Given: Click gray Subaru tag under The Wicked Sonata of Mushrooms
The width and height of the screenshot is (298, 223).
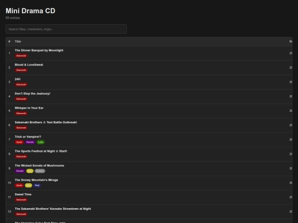Looking at the screenshot, I should (40, 171).
